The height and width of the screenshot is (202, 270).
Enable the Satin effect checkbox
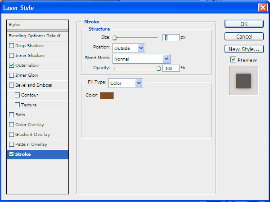click(12, 115)
